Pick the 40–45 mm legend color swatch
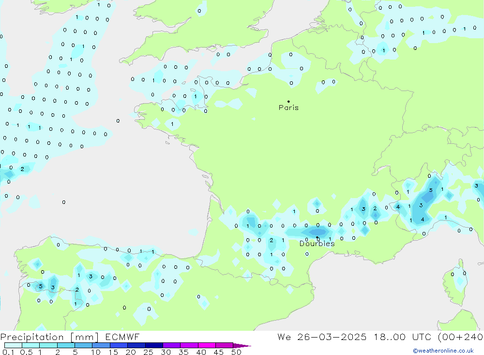 207,345
